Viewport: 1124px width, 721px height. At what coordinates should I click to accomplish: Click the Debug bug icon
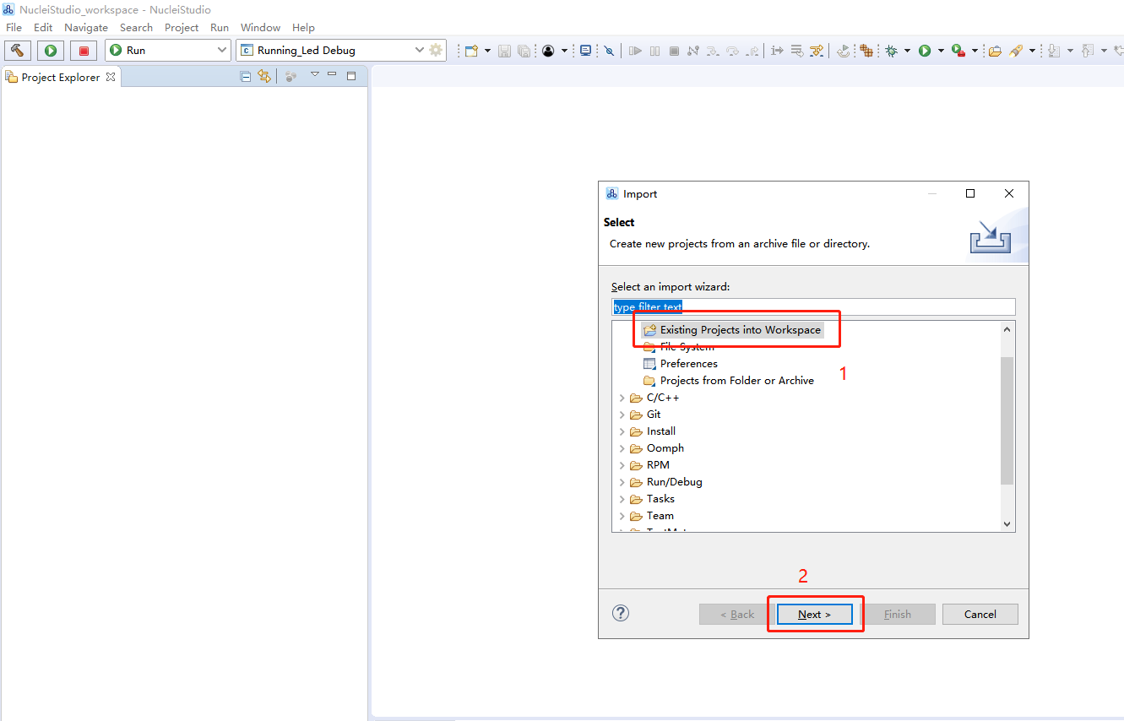(x=891, y=51)
